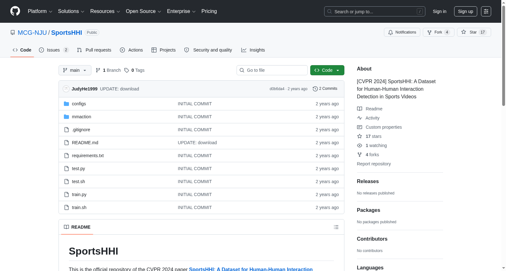The width and height of the screenshot is (506, 271).
Task: Open the Packages heading link
Action: (x=368, y=210)
